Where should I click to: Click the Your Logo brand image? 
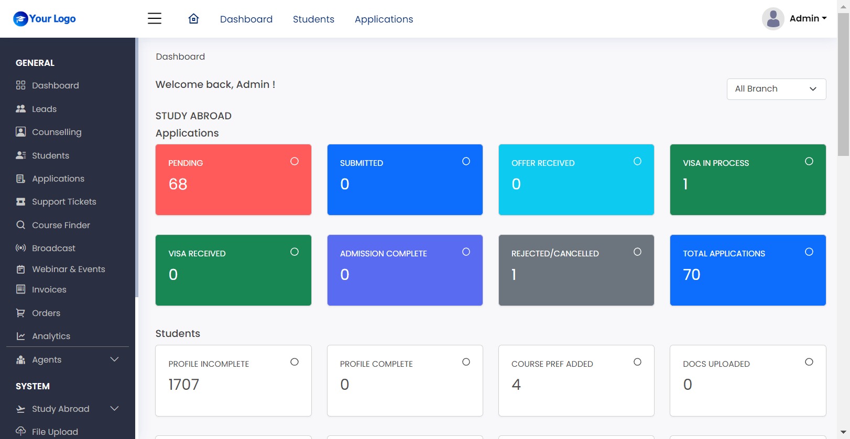[x=45, y=19]
